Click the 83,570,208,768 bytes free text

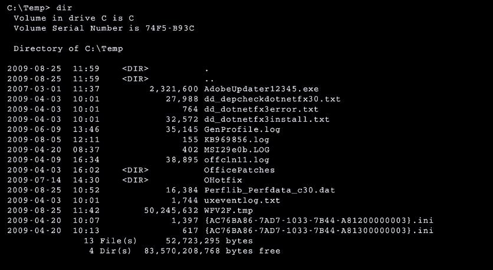(x=212, y=251)
